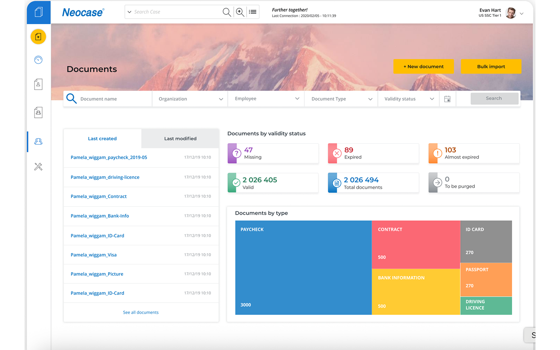
Task: Open Pamela_wiggam_Bank-Info document
Action: coord(100,216)
